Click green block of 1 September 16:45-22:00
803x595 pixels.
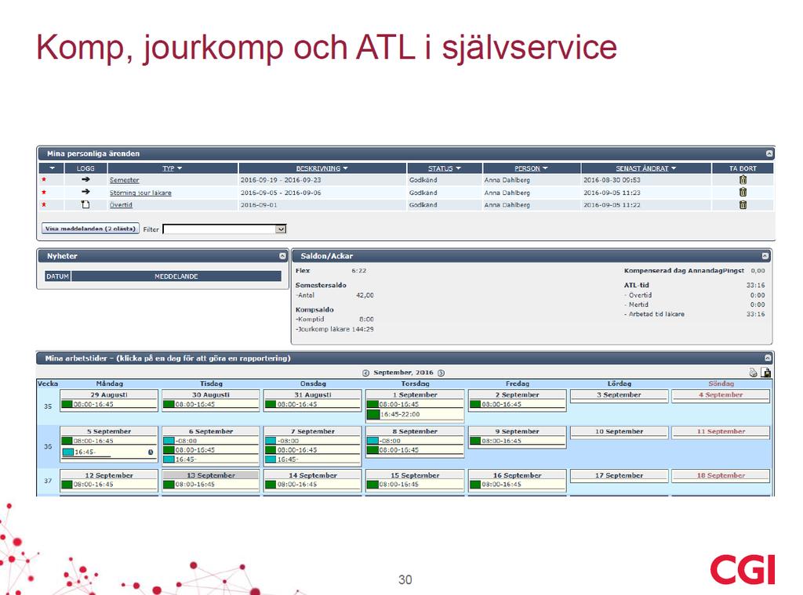pyautogui.click(x=372, y=414)
